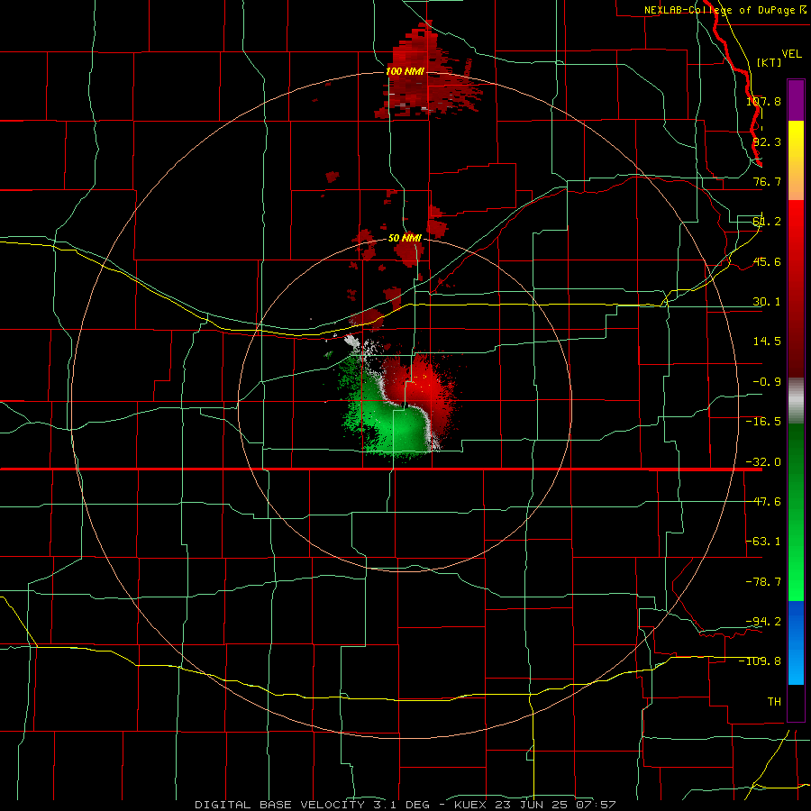Select the -63.1 scale label
Viewport: 811px width, 811px height.
tap(763, 542)
